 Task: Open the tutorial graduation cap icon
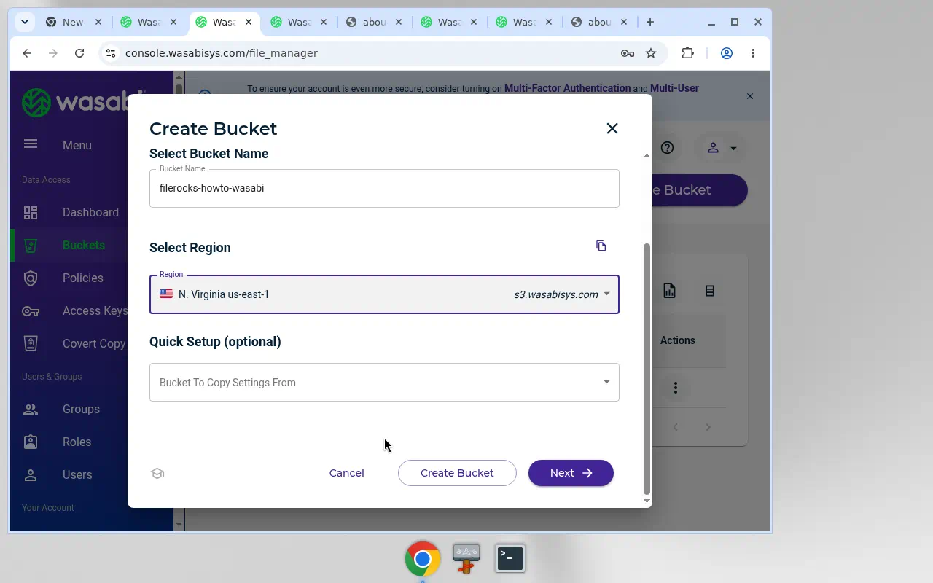click(157, 474)
